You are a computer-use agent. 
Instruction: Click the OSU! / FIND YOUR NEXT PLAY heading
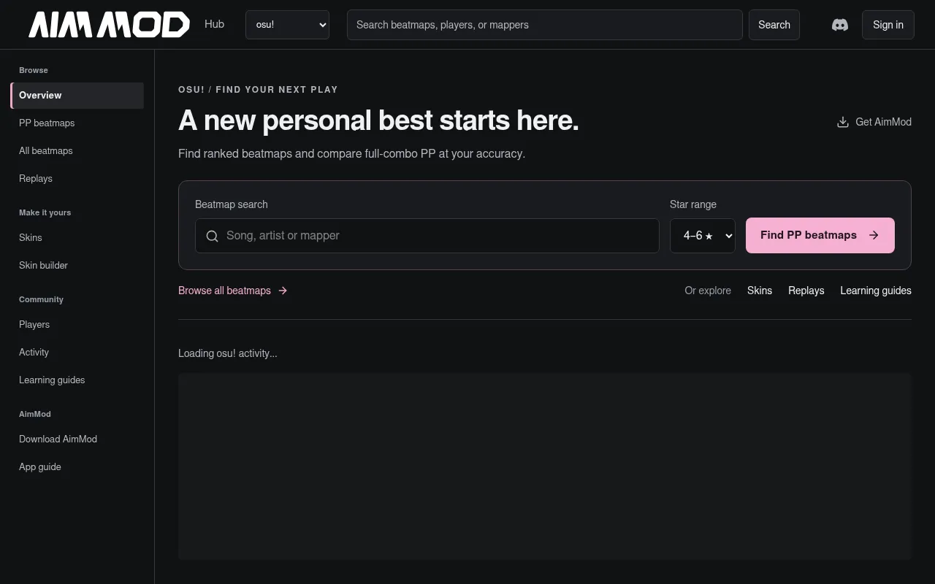coord(258,90)
